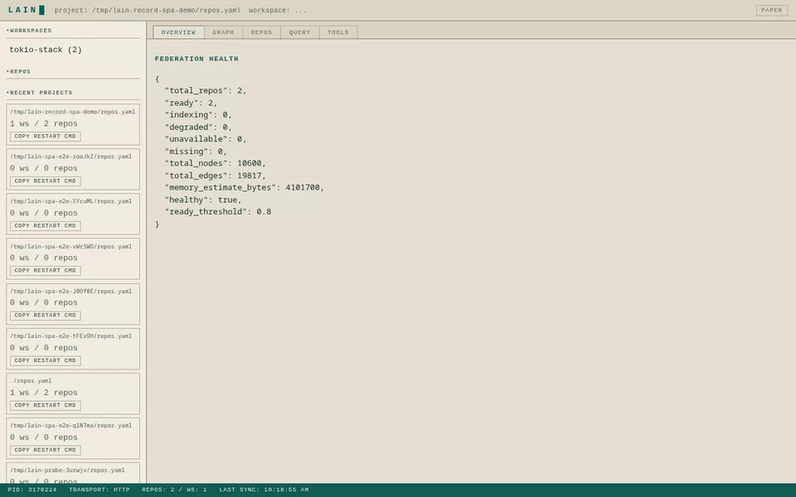Click '1 ws / 2 repos' under lain-record-spa-demo
796x497 pixels.
(x=44, y=123)
